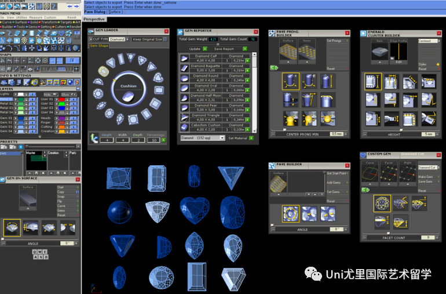Pick the half moon gem shape
Viewport: 446px width, 294px height.
click(98, 82)
